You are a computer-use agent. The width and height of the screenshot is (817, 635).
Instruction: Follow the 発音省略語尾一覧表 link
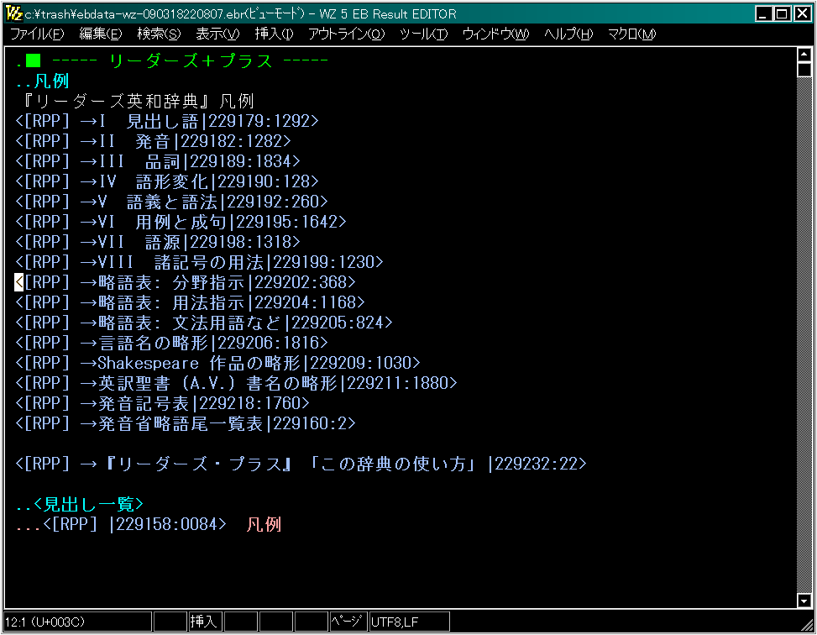click(185, 423)
